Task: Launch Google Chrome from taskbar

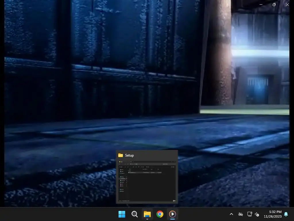Action: (160, 214)
